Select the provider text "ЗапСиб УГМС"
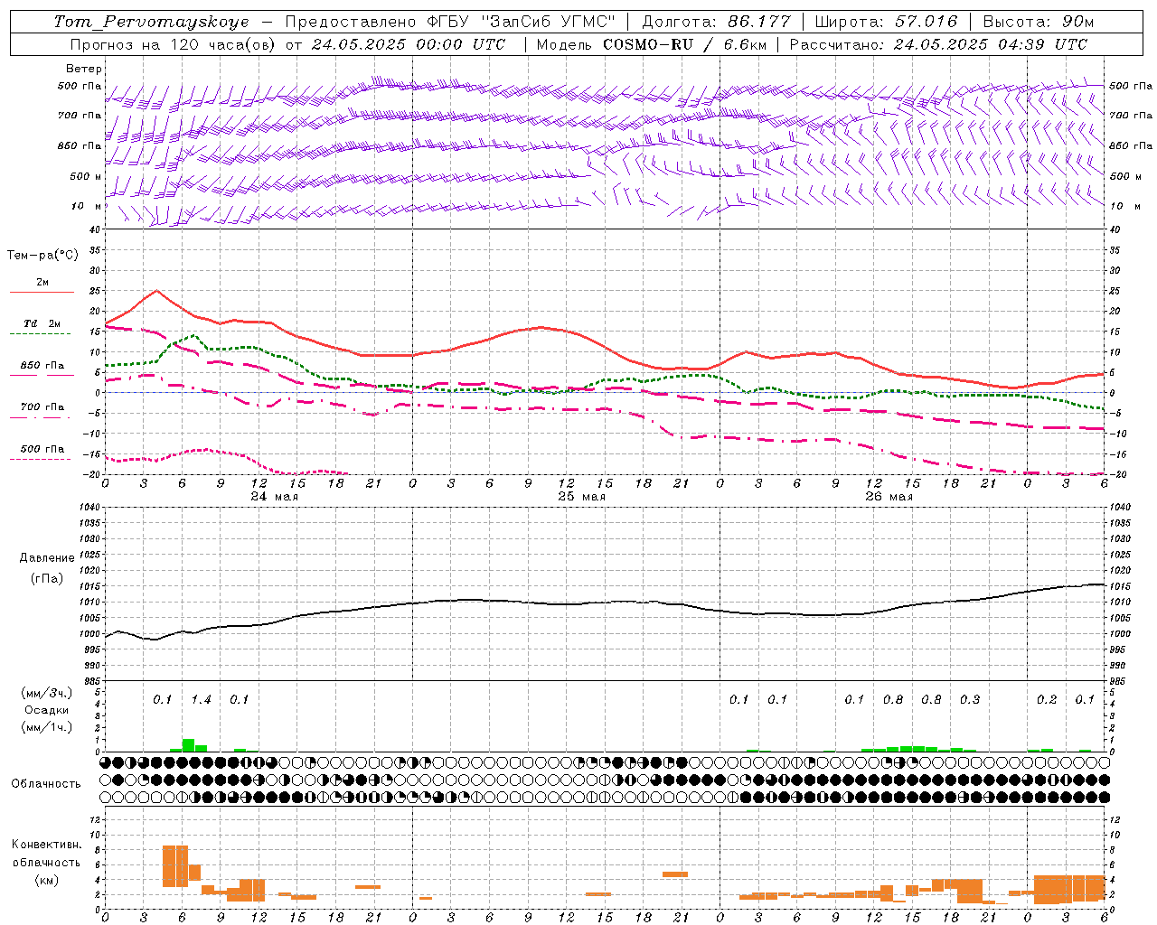This screenshot has height=925, width=1157. [x=550, y=22]
